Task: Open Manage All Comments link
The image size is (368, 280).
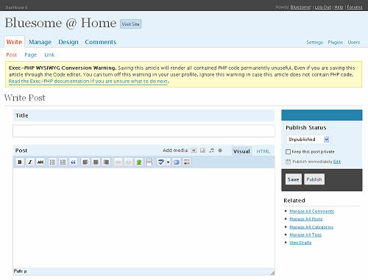Action: (311, 211)
